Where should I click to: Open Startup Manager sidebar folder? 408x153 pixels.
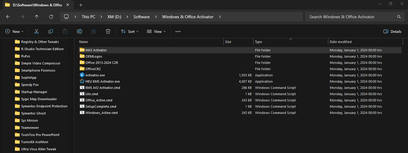(x=31, y=92)
